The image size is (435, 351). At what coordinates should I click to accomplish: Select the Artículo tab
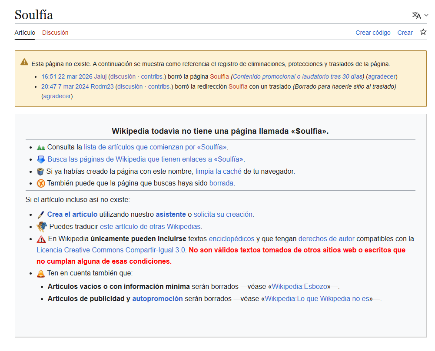click(x=25, y=33)
